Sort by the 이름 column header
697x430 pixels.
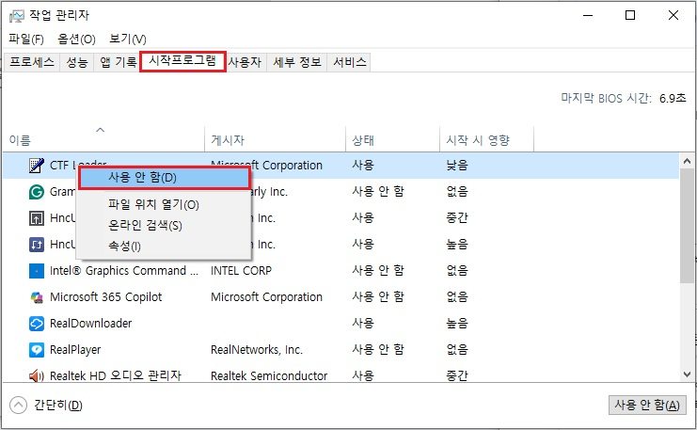tap(103, 140)
